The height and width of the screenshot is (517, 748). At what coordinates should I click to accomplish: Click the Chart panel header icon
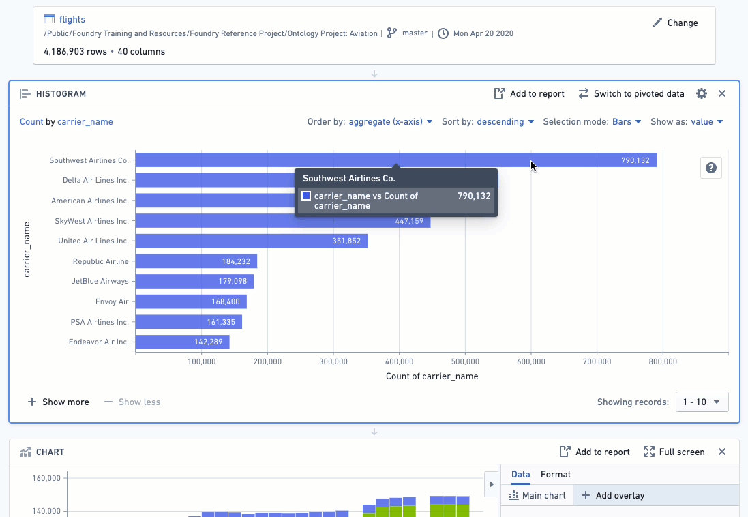click(x=25, y=452)
